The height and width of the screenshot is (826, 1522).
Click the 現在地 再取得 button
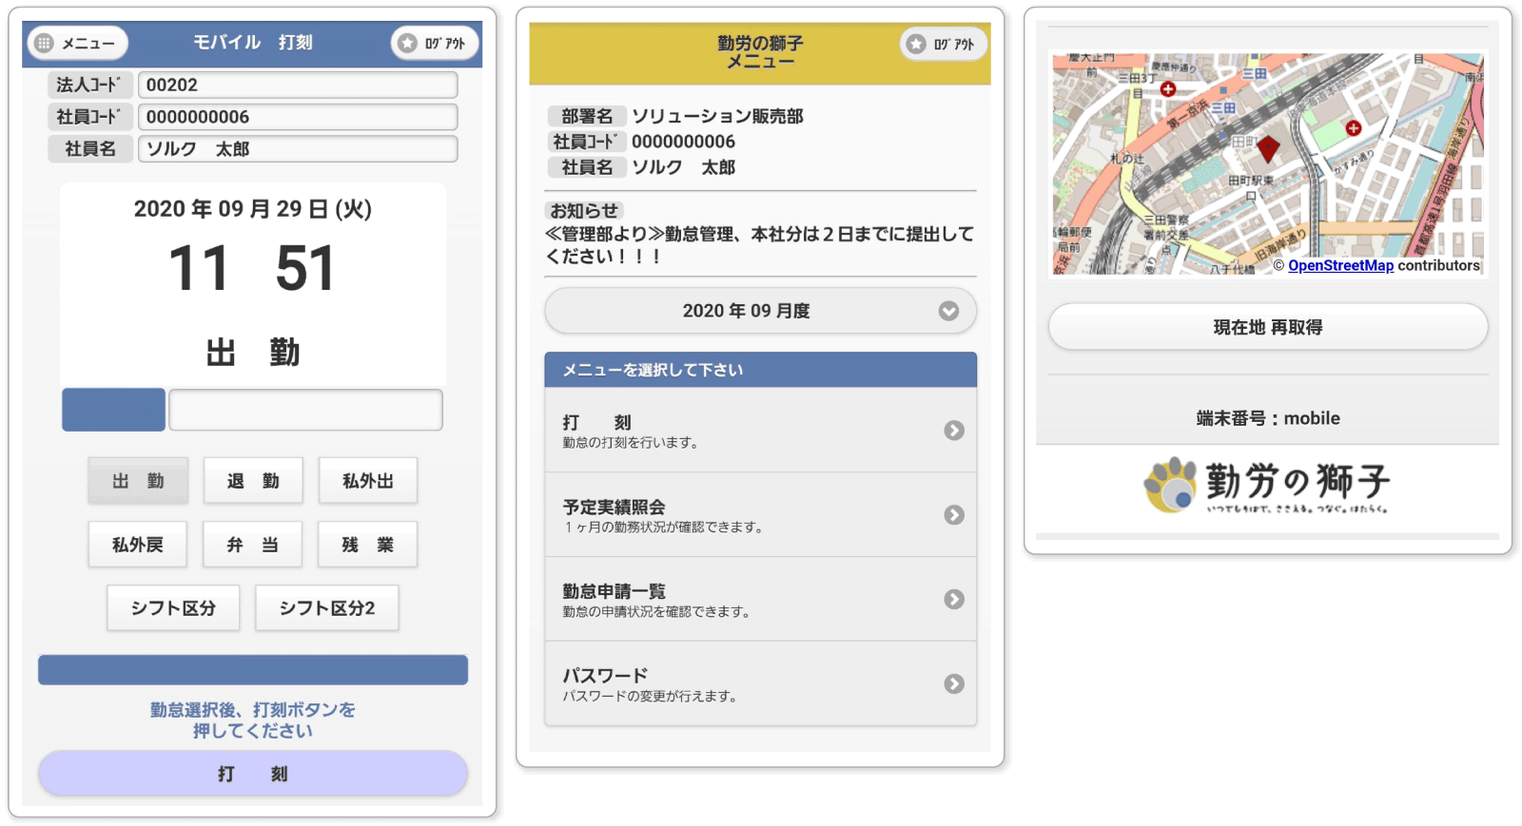click(x=1268, y=327)
